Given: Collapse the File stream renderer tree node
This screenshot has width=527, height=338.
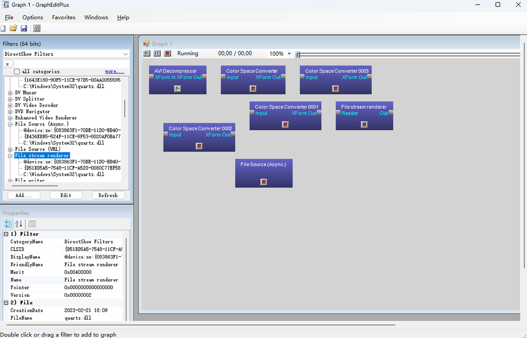Looking at the screenshot, I should point(11,155).
